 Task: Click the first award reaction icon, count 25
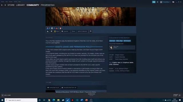pos(48,28)
